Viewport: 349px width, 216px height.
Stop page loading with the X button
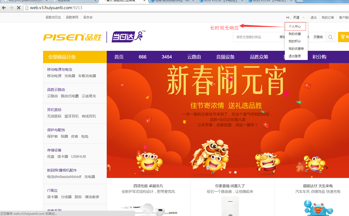pos(19,8)
